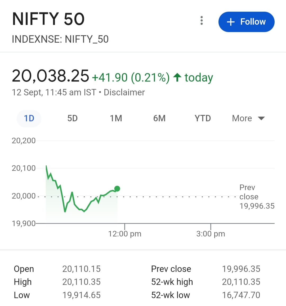Open the Disclaimer link
Screen dimensions: 286x306
124,92
